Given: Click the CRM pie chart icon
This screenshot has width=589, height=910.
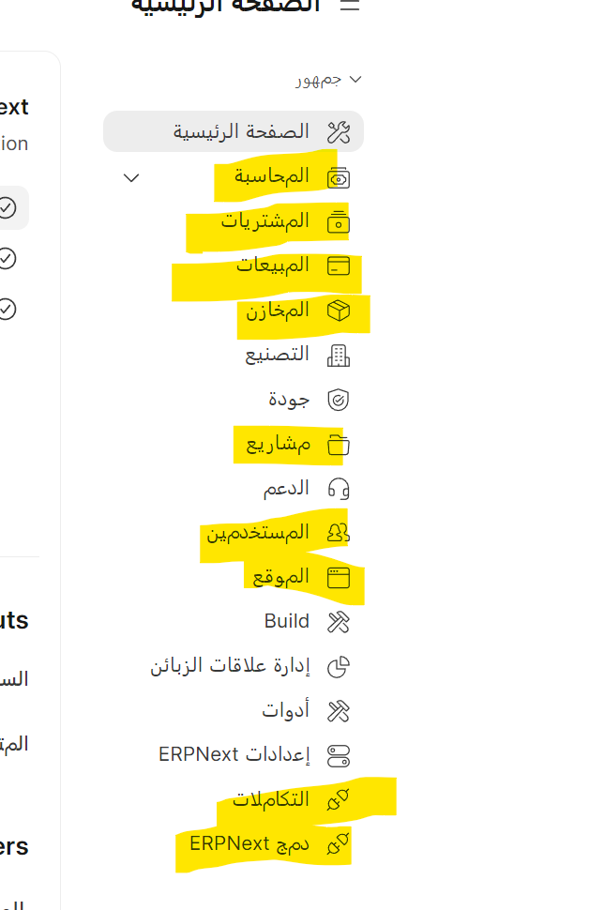Looking at the screenshot, I should point(339,667).
